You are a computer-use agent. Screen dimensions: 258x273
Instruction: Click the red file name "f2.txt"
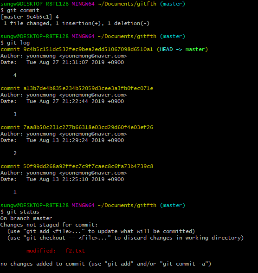[x=75, y=251]
